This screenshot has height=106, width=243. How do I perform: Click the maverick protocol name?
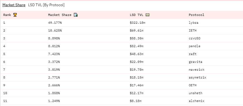click(196, 70)
